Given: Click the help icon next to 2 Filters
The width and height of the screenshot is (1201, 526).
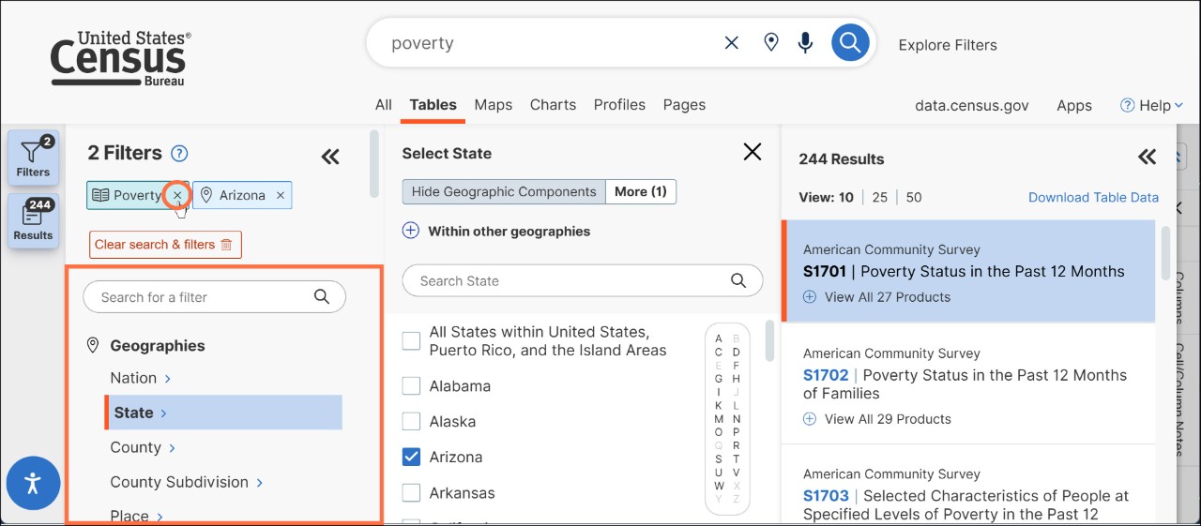Looking at the screenshot, I should point(179,154).
